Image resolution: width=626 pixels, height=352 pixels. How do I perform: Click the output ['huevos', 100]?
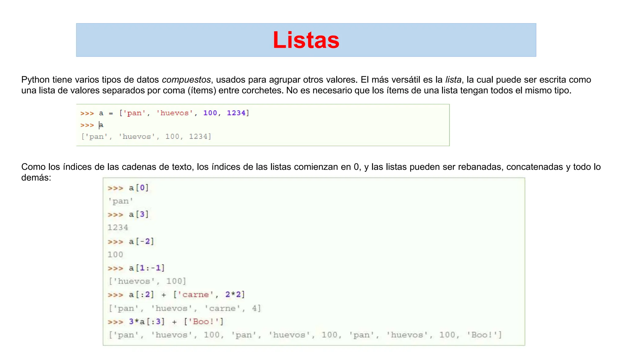[x=147, y=281]
